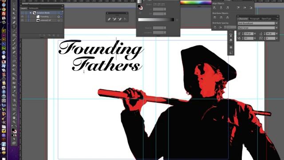Open Gradient panel Location dropdown
This screenshot has height=160, width=284.
tap(165, 32)
